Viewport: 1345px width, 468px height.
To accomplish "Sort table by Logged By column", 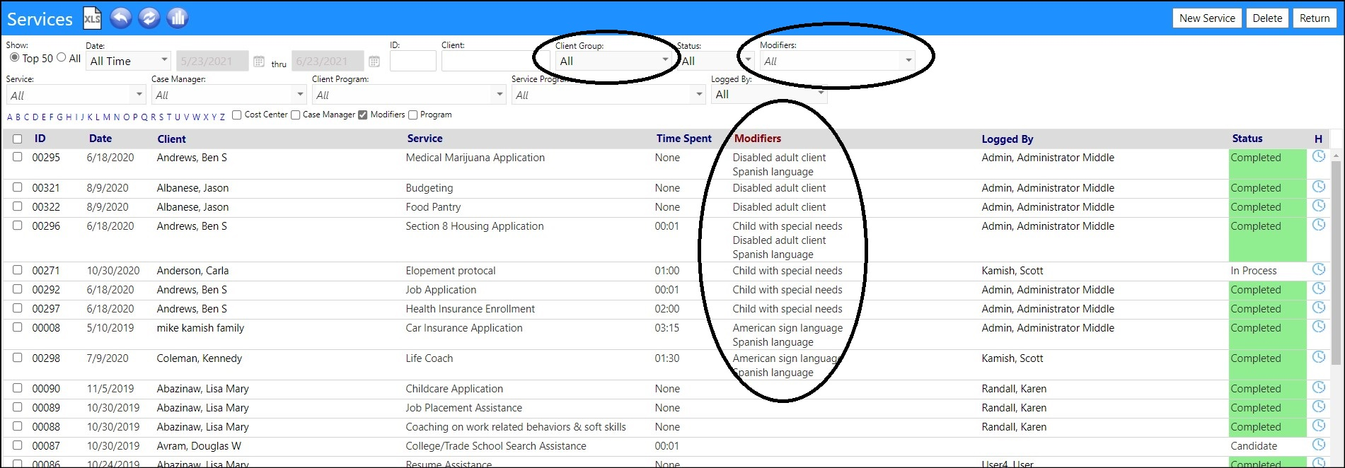I will 1008,139.
